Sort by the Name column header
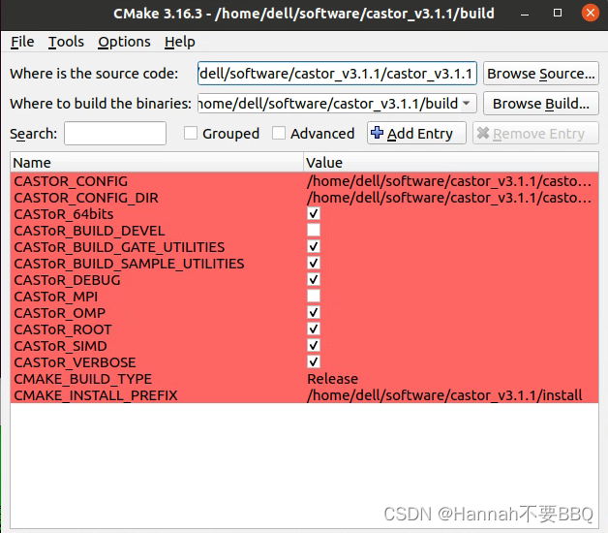The width and height of the screenshot is (608, 533). (157, 162)
